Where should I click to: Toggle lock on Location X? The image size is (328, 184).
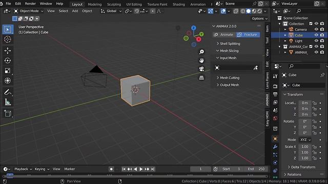click(x=314, y=103)
